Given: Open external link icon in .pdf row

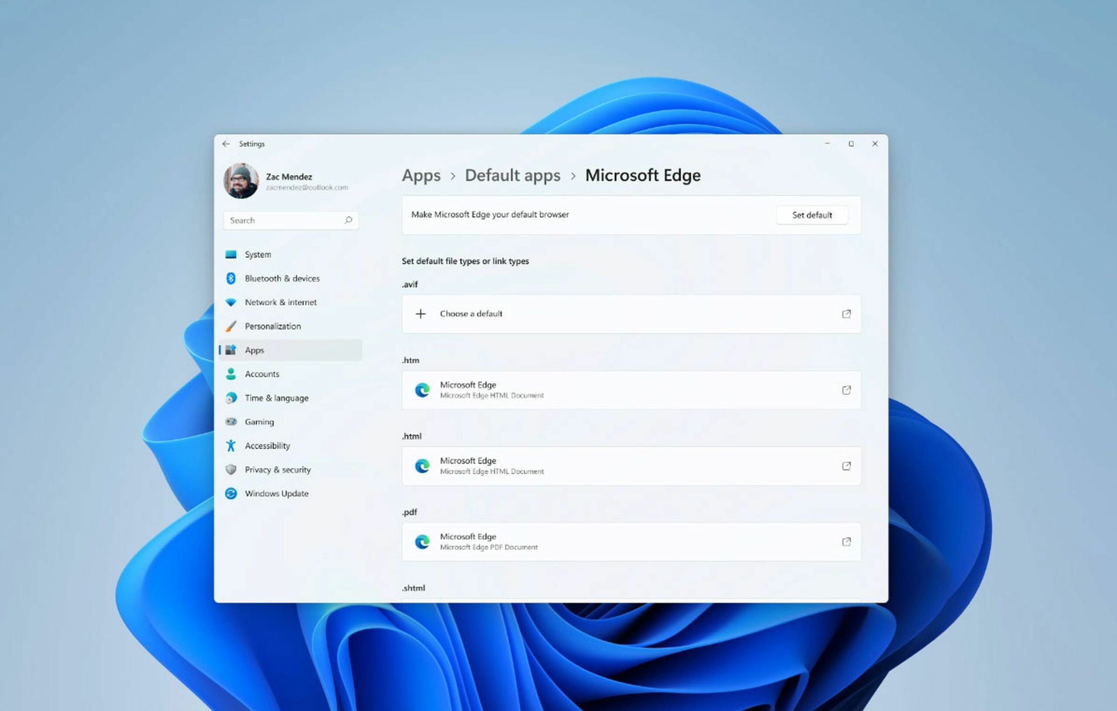Looking at the screenshot, I should coord(846,542).
